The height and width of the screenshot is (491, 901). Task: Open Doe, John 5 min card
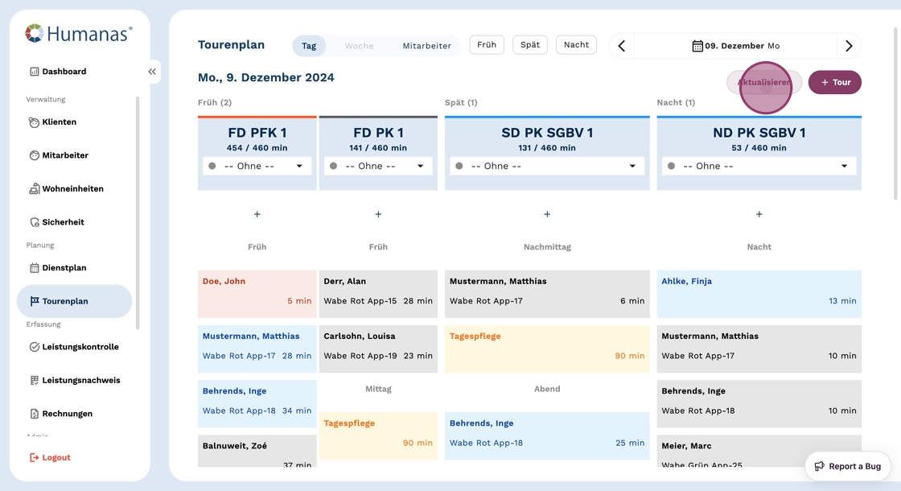point(257,294)
